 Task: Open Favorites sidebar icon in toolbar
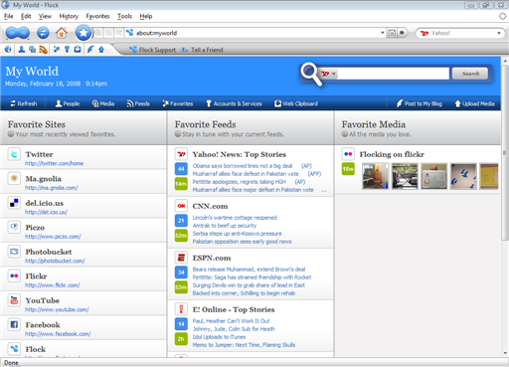pos(57,50)
